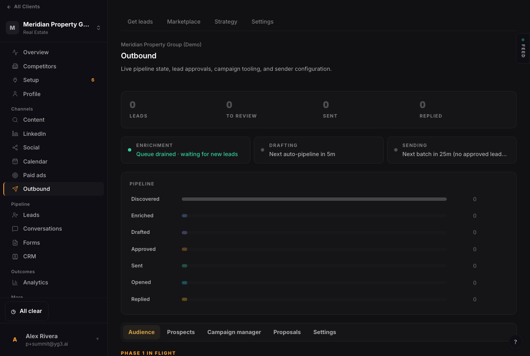Image resolution: width=530 pixels, height=356 pixels.
Task: Click the Forms document icon
Action: [15, 243]
